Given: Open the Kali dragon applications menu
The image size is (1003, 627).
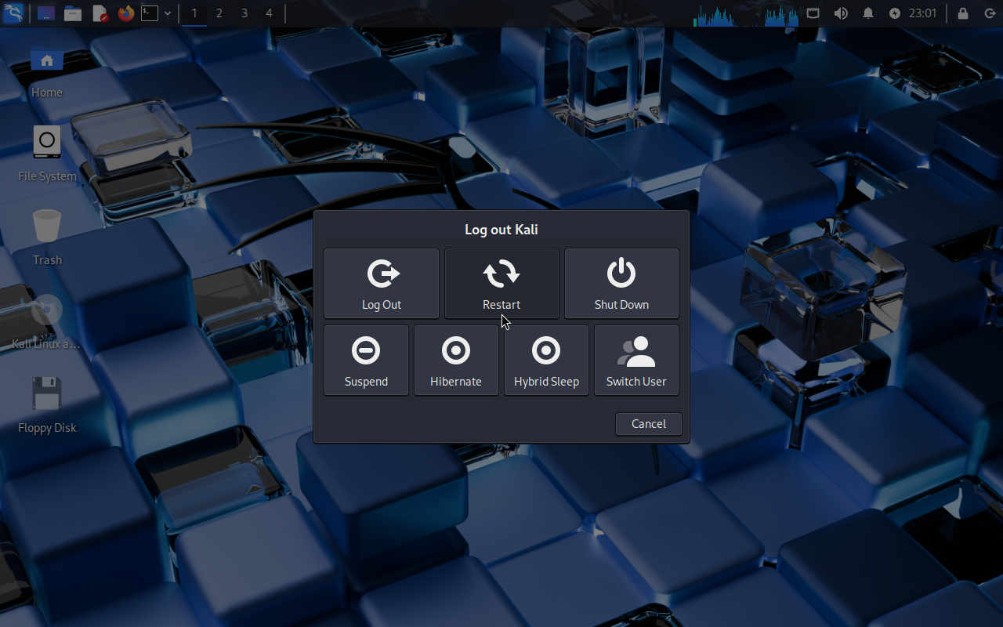Looking at the screenshot, I should click(13, 13).
